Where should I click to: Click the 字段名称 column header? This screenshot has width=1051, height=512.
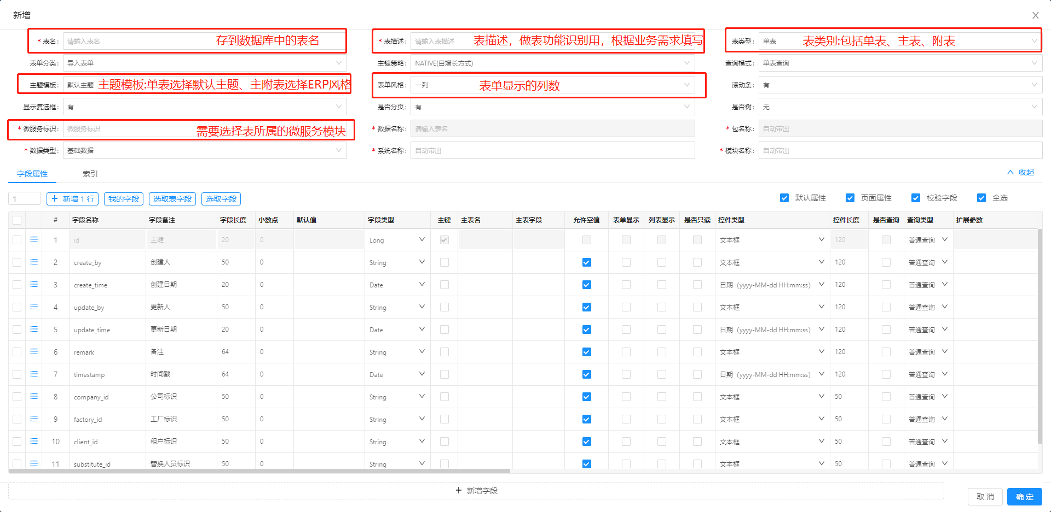(85, 220)
